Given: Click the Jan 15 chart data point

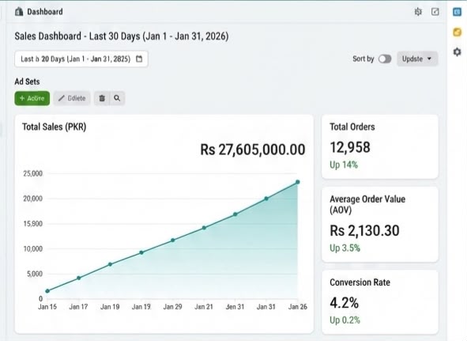Looking at the screenshot, I should point(47,291).
